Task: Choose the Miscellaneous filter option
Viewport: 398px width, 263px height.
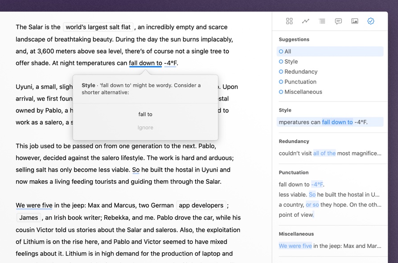Action: click(303, 92)
